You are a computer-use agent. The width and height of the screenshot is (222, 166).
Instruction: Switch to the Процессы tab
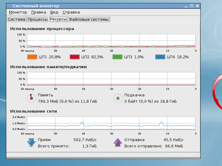(x=37, y=19)
